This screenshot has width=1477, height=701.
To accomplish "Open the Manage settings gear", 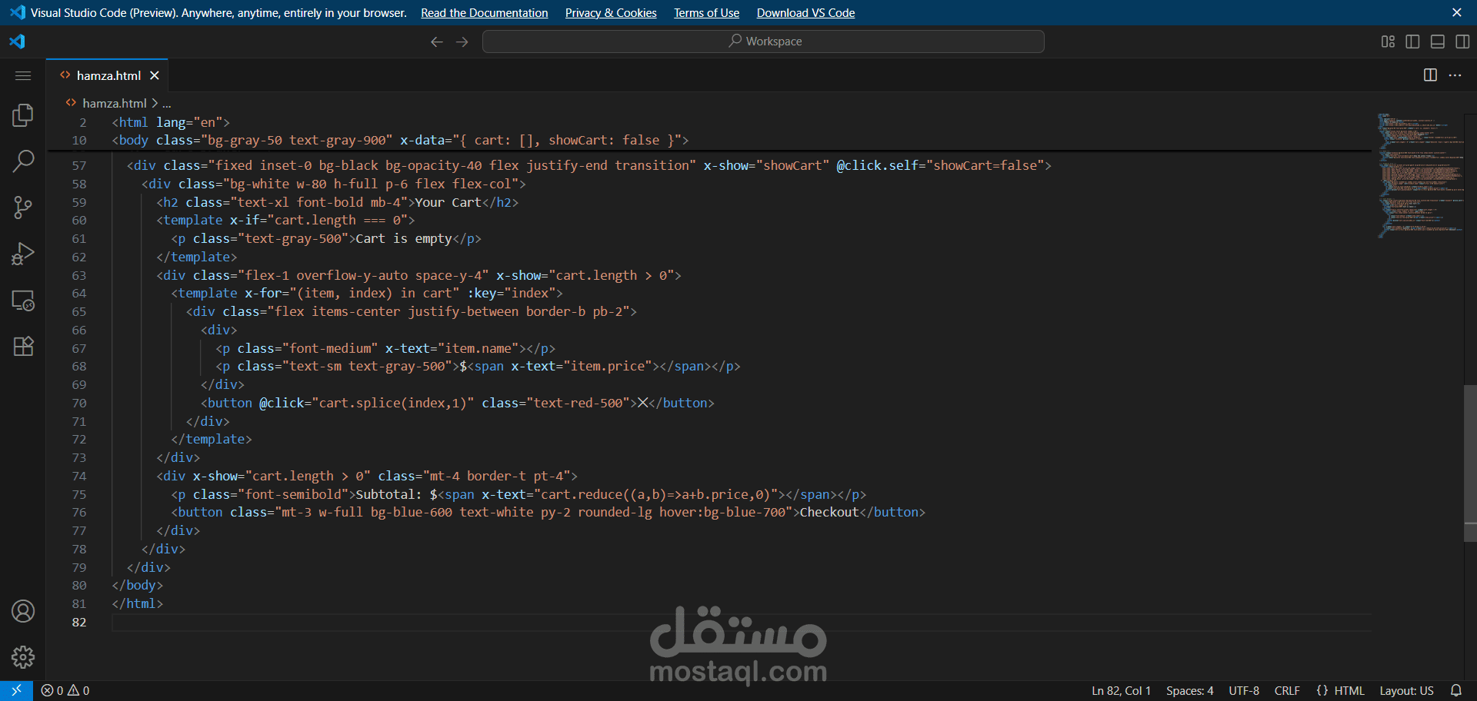I will pyautogui.click(x=23, y=657).
